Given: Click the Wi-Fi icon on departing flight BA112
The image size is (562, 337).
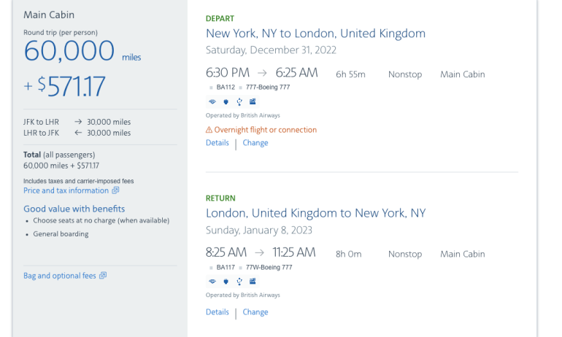Looking at the screenshot, I should [212, 101].
